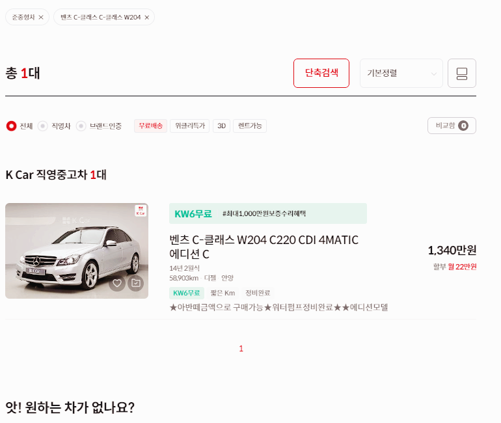501x423 pixels.
Task: Click the 정비완료 tag
Action: coord(258,293)
